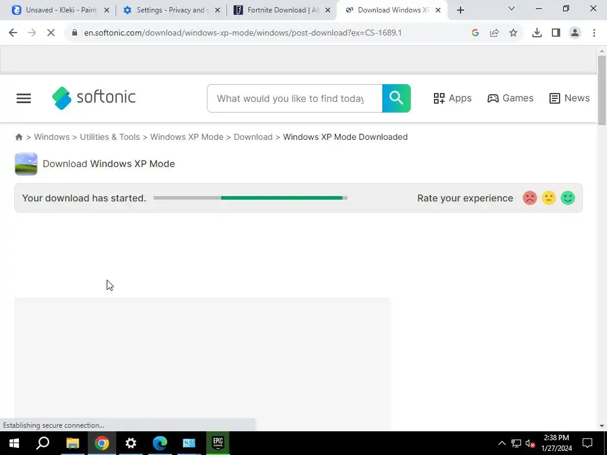The width and height of the screenshot is (607, 455).
Task: Open the Games section
Action: pos(510,98)
